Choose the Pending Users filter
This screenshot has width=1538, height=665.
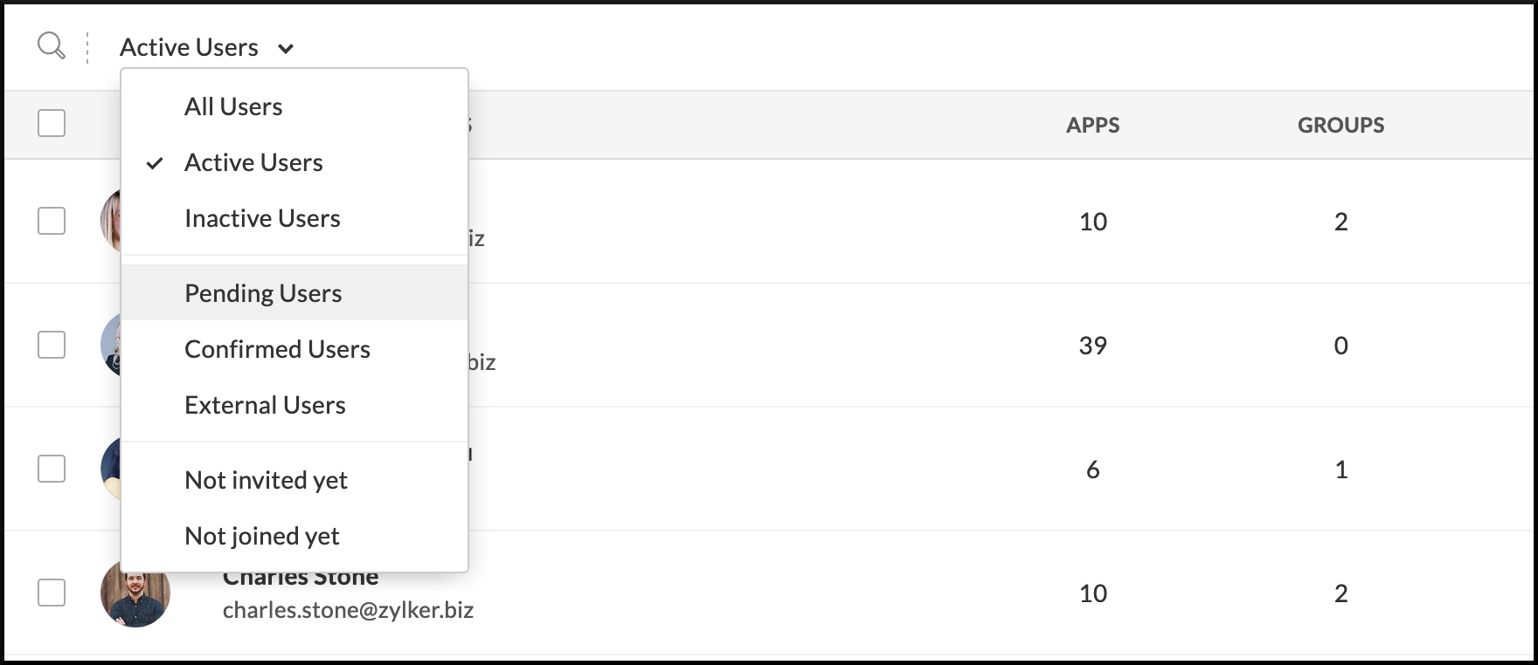pos(263,293)
